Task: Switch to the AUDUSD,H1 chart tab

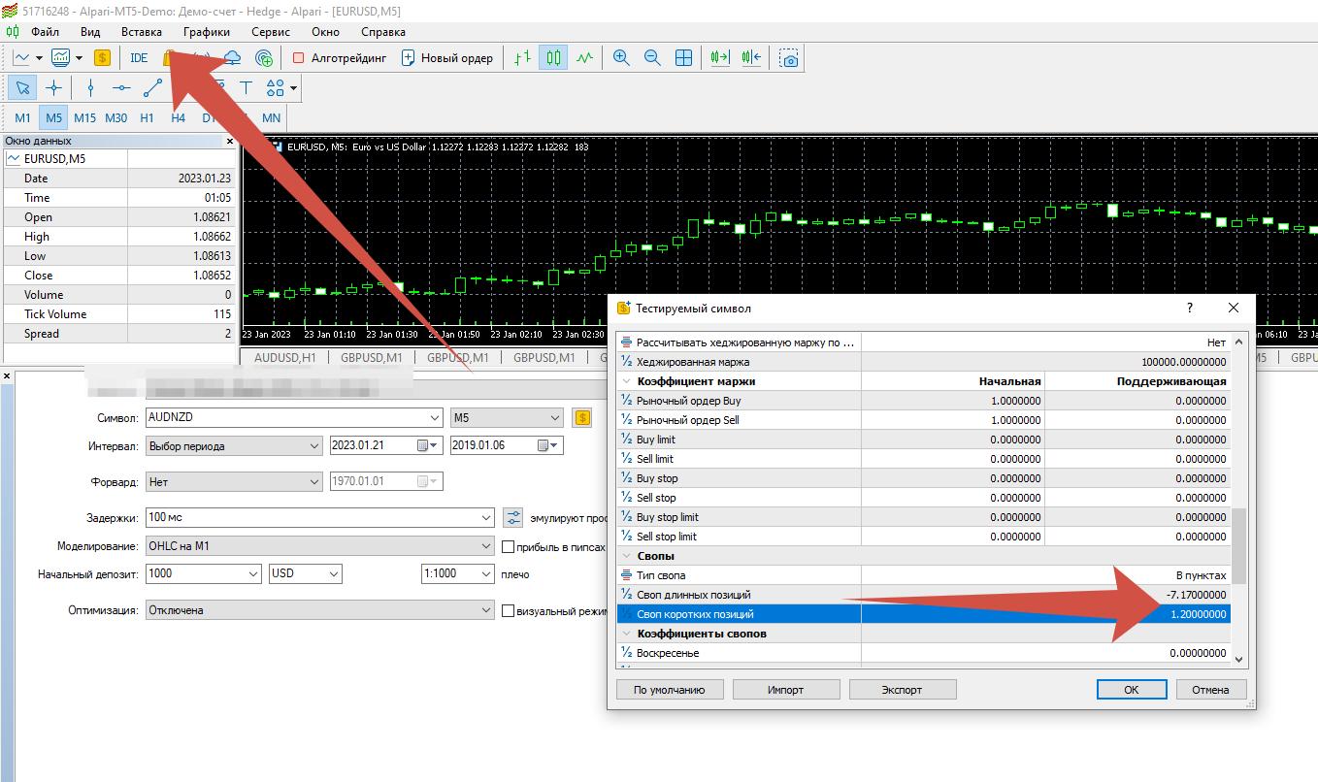Action: (284, 357)
